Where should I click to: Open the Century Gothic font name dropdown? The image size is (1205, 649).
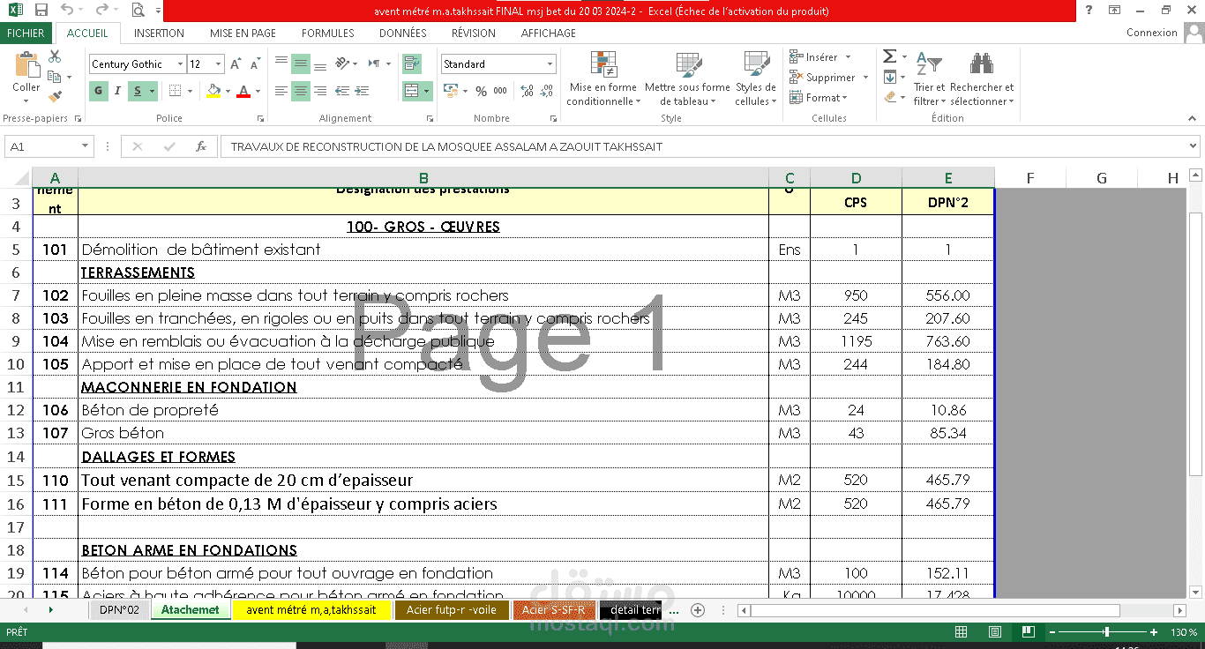pyautogui.click(x=180, y=64)
